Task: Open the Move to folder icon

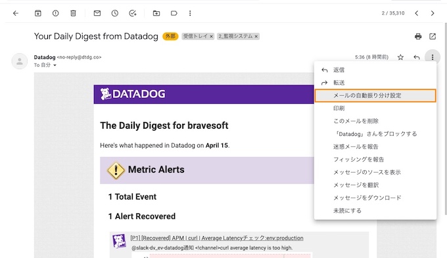Action: (x=156, y=13)
